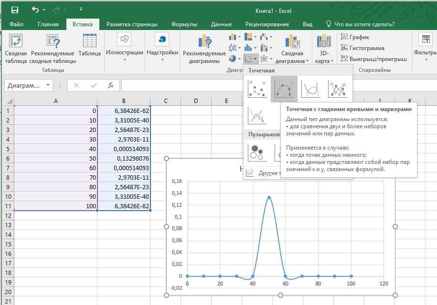Select basic scatter chart with markers only
Screen dimensions: 437x305
[x=257, y=89]
